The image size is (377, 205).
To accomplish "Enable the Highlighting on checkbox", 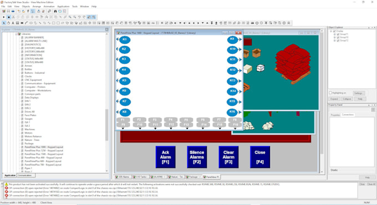I will click(x=330, y=93).
